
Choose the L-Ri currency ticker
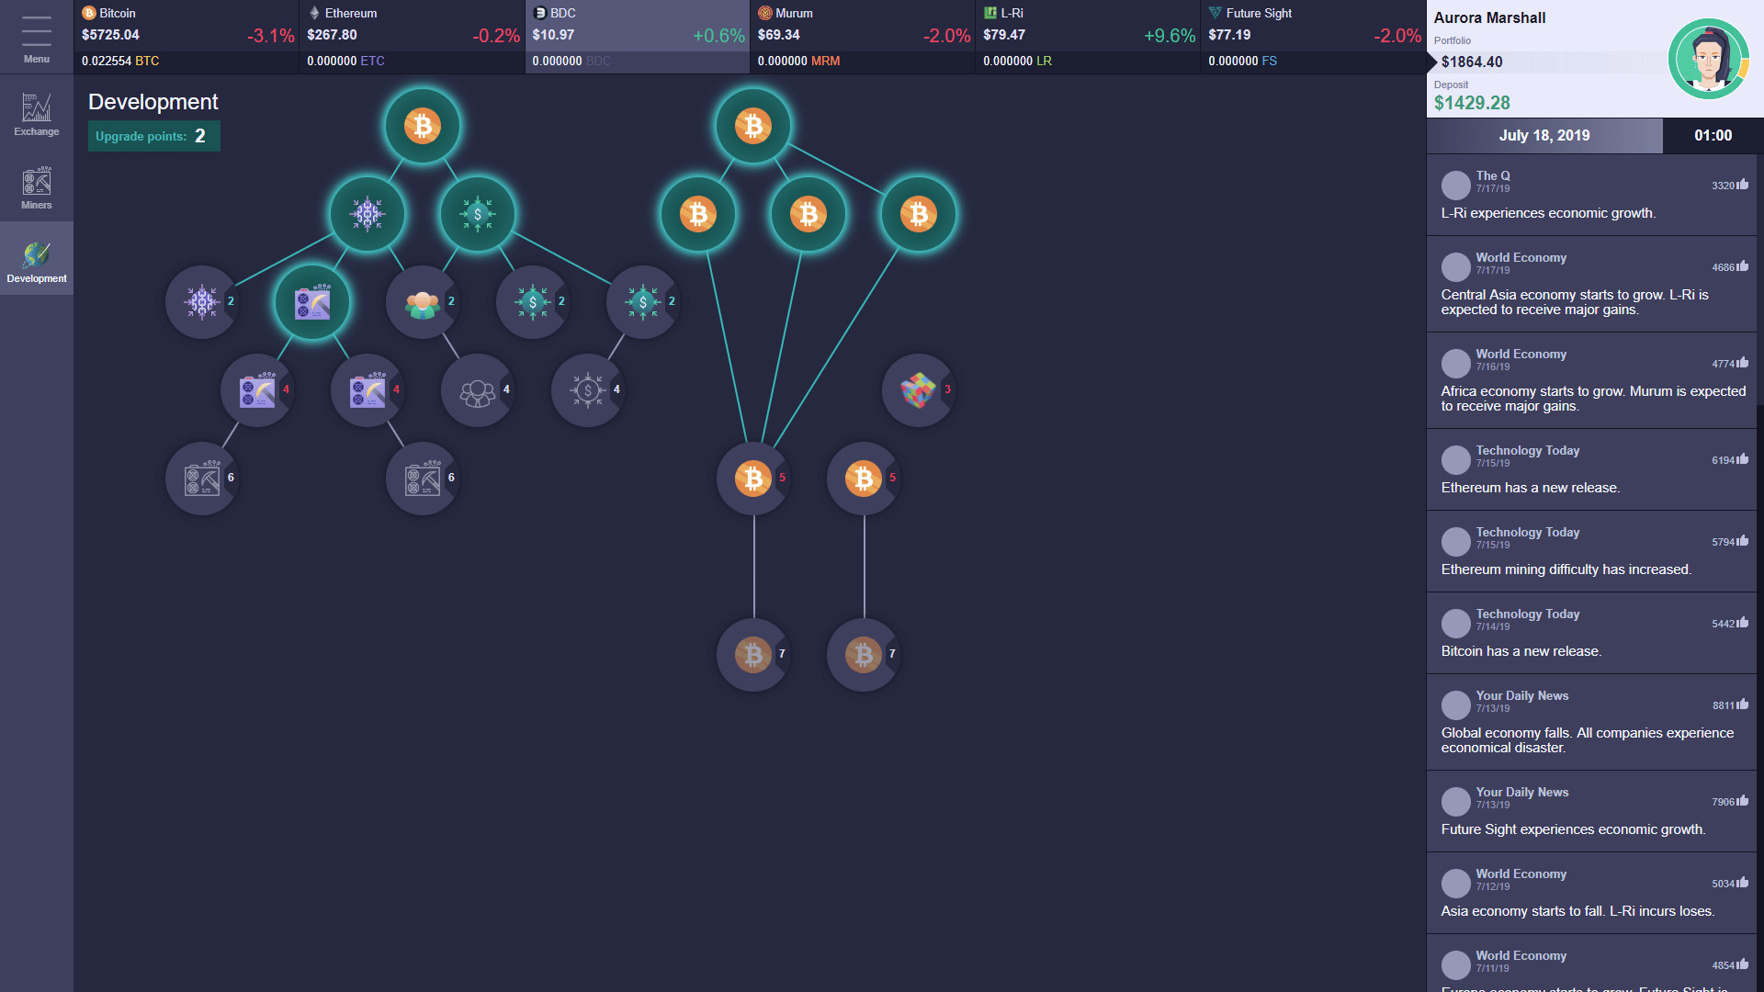coord(1087,37)
